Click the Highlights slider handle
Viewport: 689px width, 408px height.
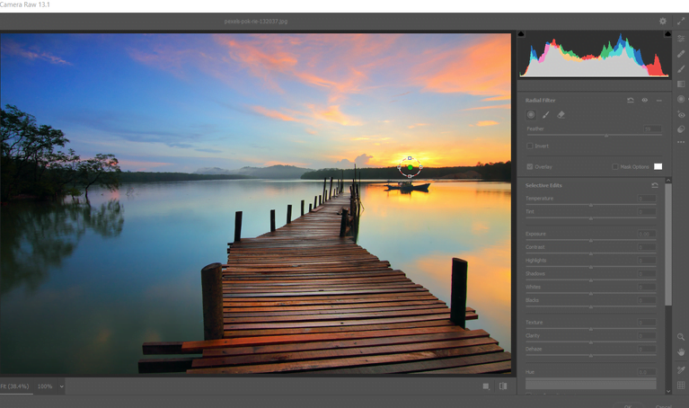pyautogui.click(x=590, y=267)
